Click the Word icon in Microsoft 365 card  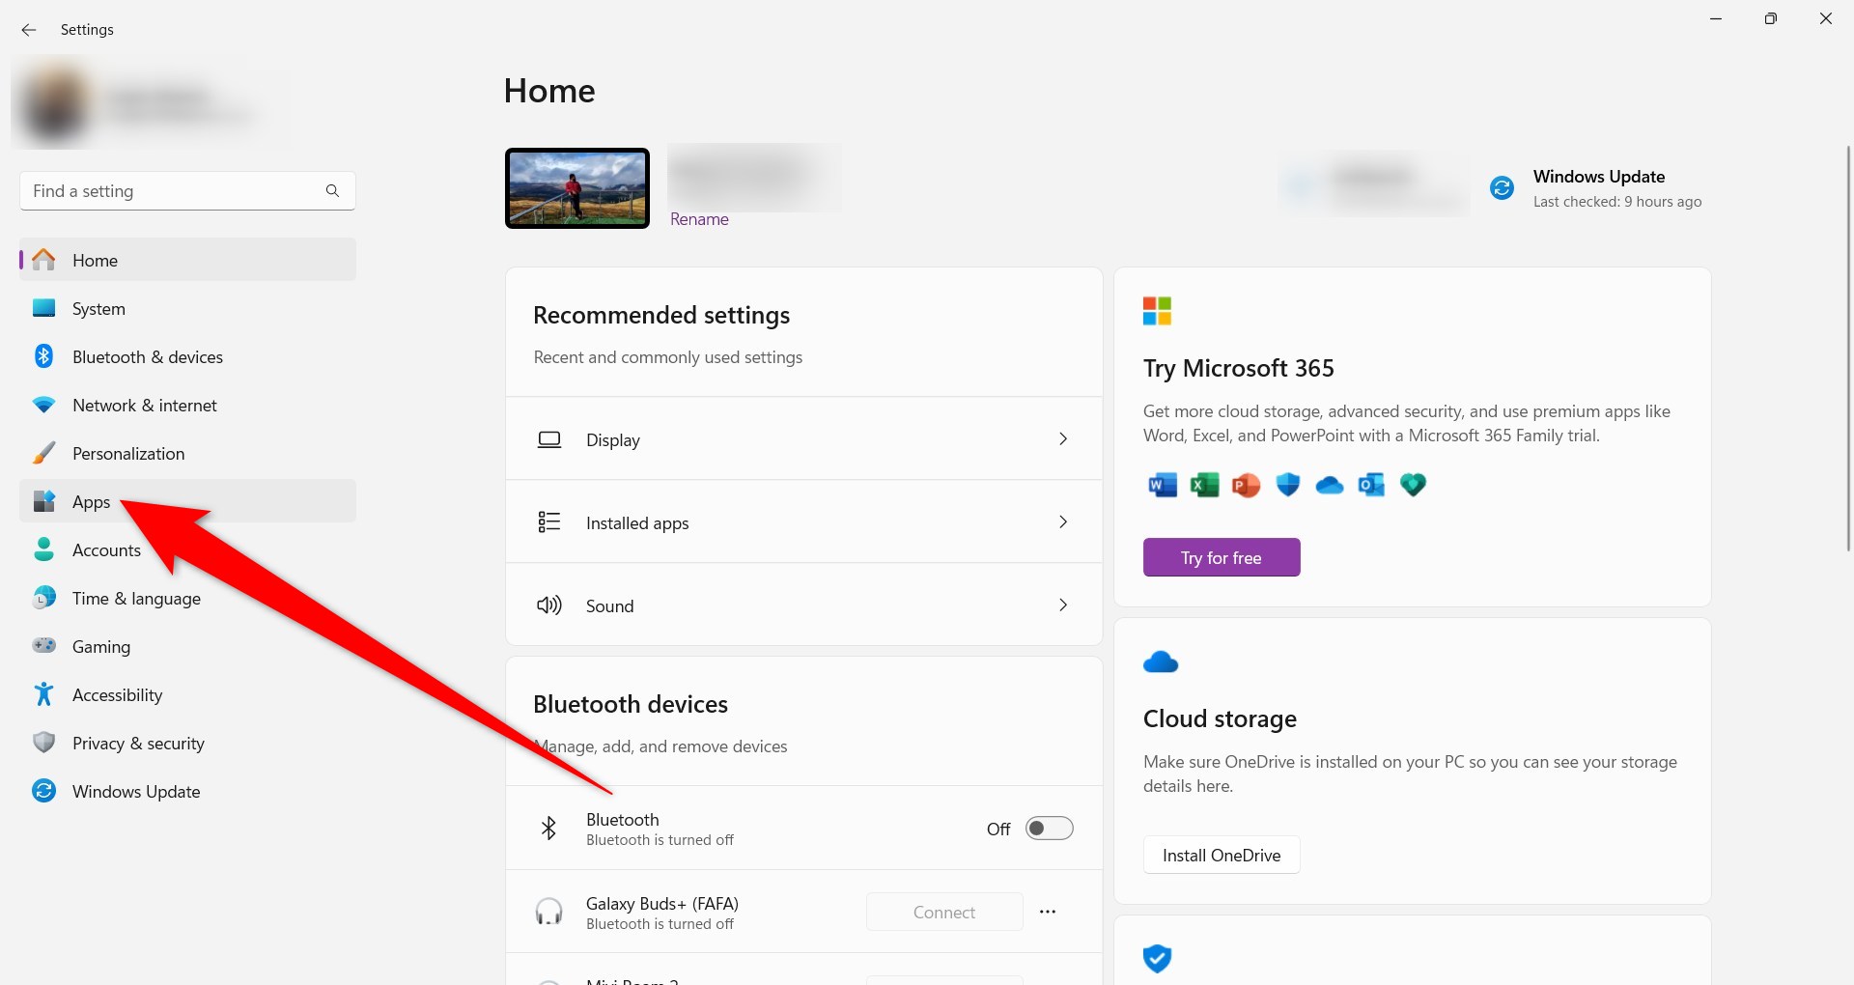tap(1163, 485)
